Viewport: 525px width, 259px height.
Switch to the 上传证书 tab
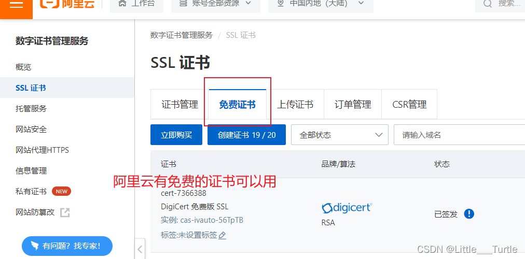295,105
